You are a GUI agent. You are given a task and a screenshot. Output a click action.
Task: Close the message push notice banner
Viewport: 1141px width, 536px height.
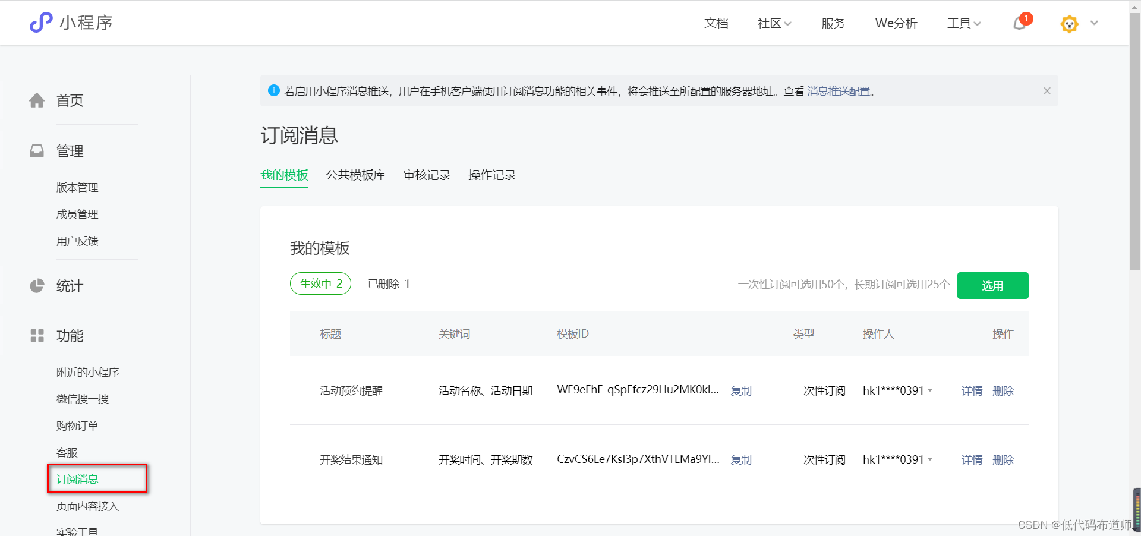pyautogui.click(x=1047, y=91)
